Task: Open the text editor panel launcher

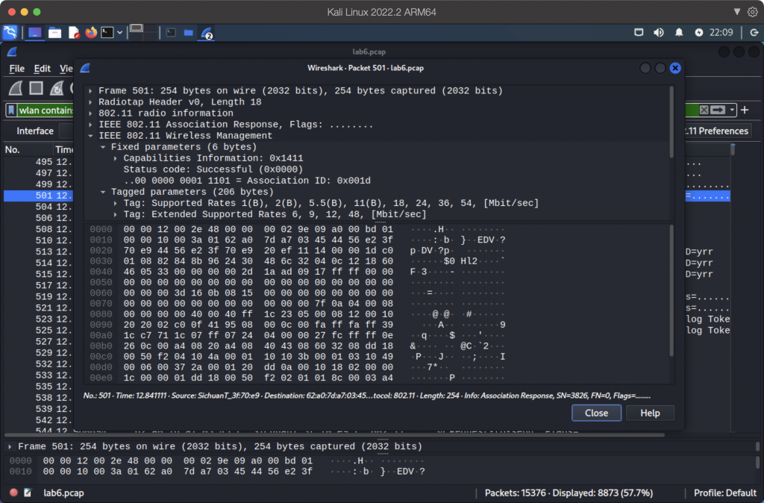Action: pyautogui.click(x=74, y=33)
